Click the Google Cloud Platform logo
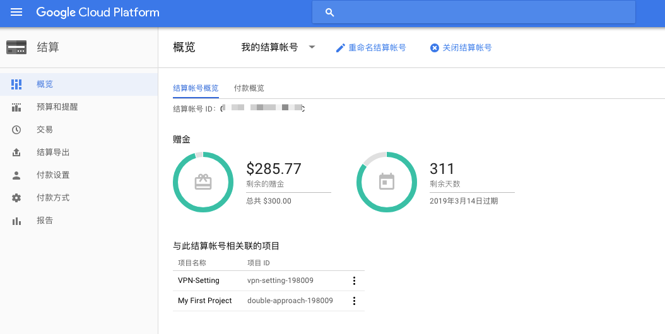Viewport: 665px width, 334px height. [98, 13]
